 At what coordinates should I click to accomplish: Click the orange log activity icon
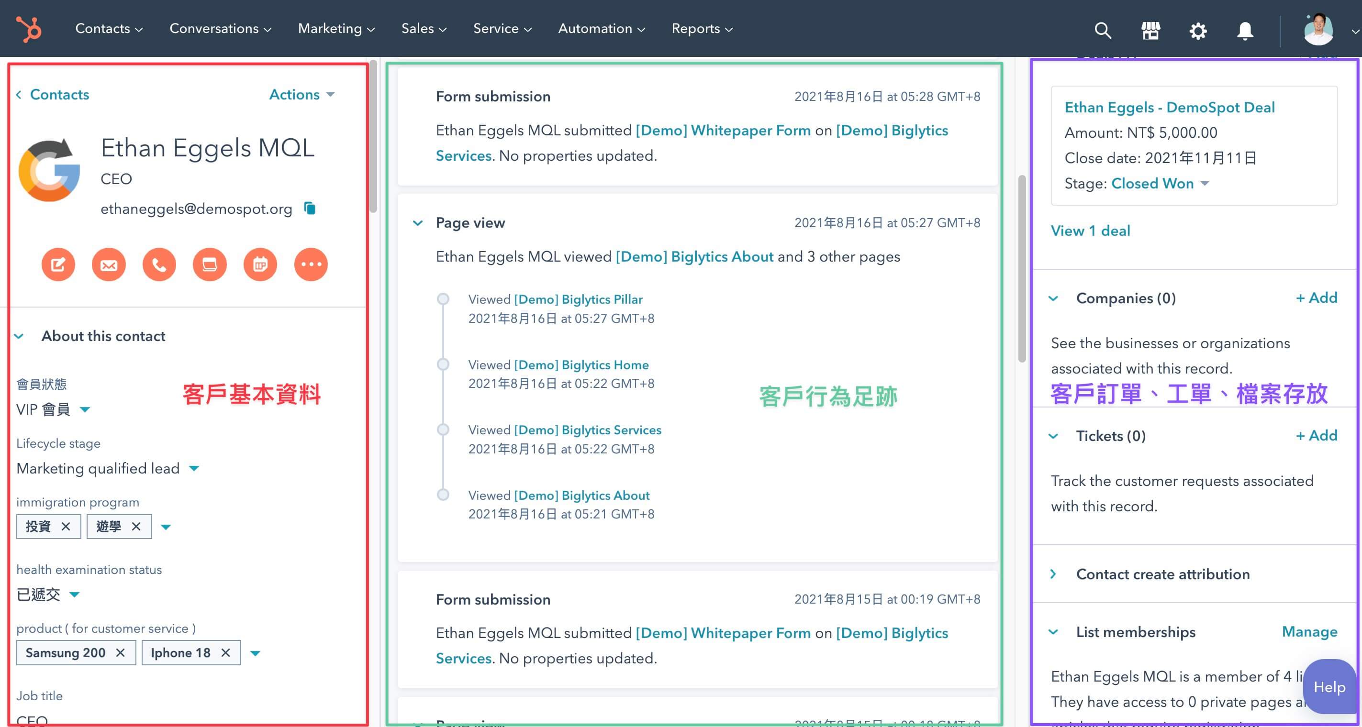pos(210,264)
